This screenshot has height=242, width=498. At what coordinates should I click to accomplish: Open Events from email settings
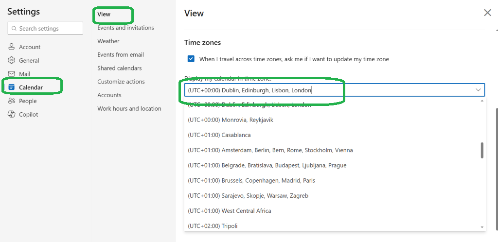click(121, 55)
